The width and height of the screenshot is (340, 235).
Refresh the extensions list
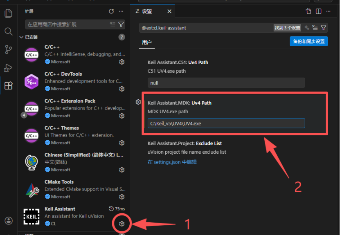pos(111,11)
